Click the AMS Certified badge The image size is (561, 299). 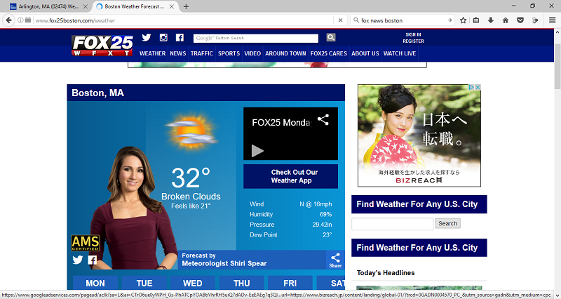coord(85,243)
